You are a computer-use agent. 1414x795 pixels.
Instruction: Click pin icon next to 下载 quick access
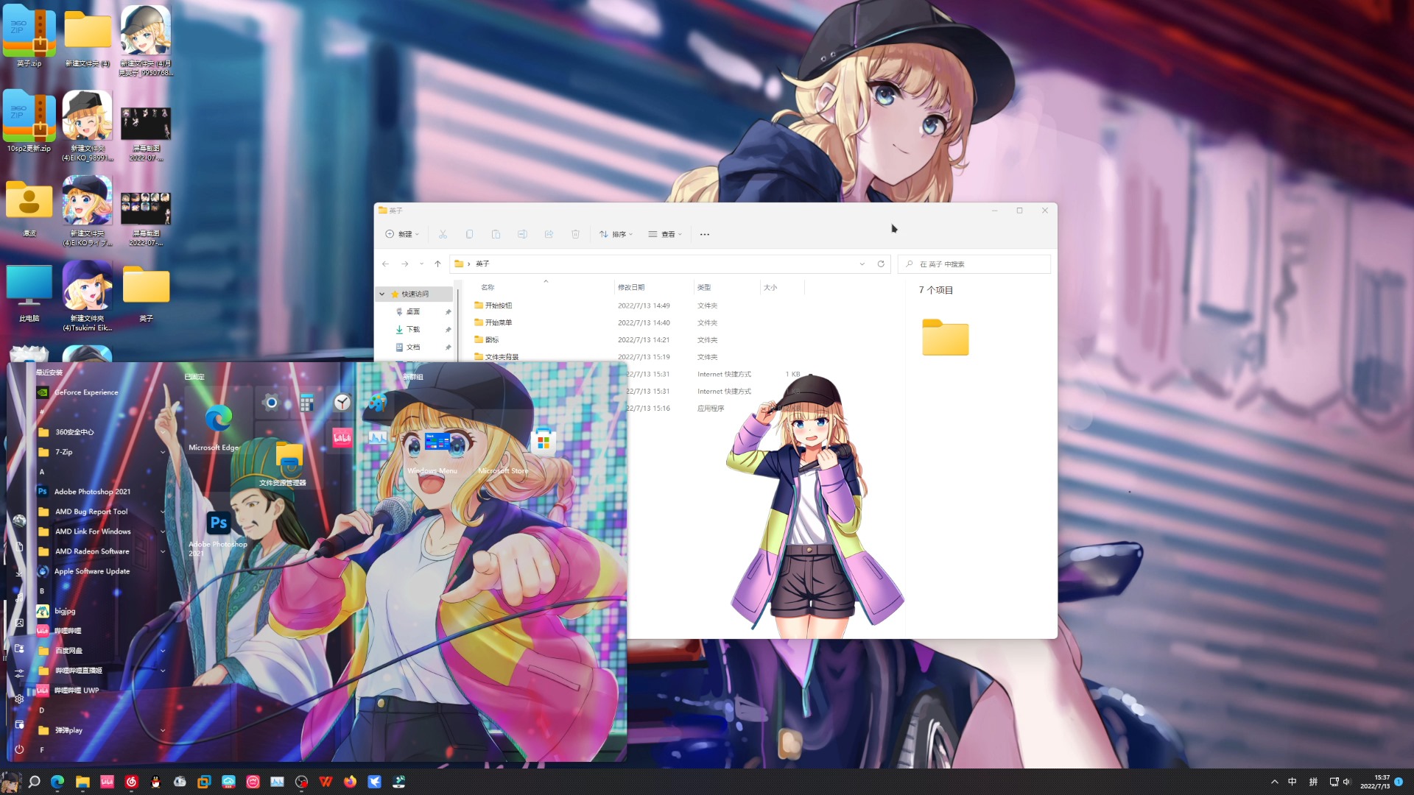point(448,330)
